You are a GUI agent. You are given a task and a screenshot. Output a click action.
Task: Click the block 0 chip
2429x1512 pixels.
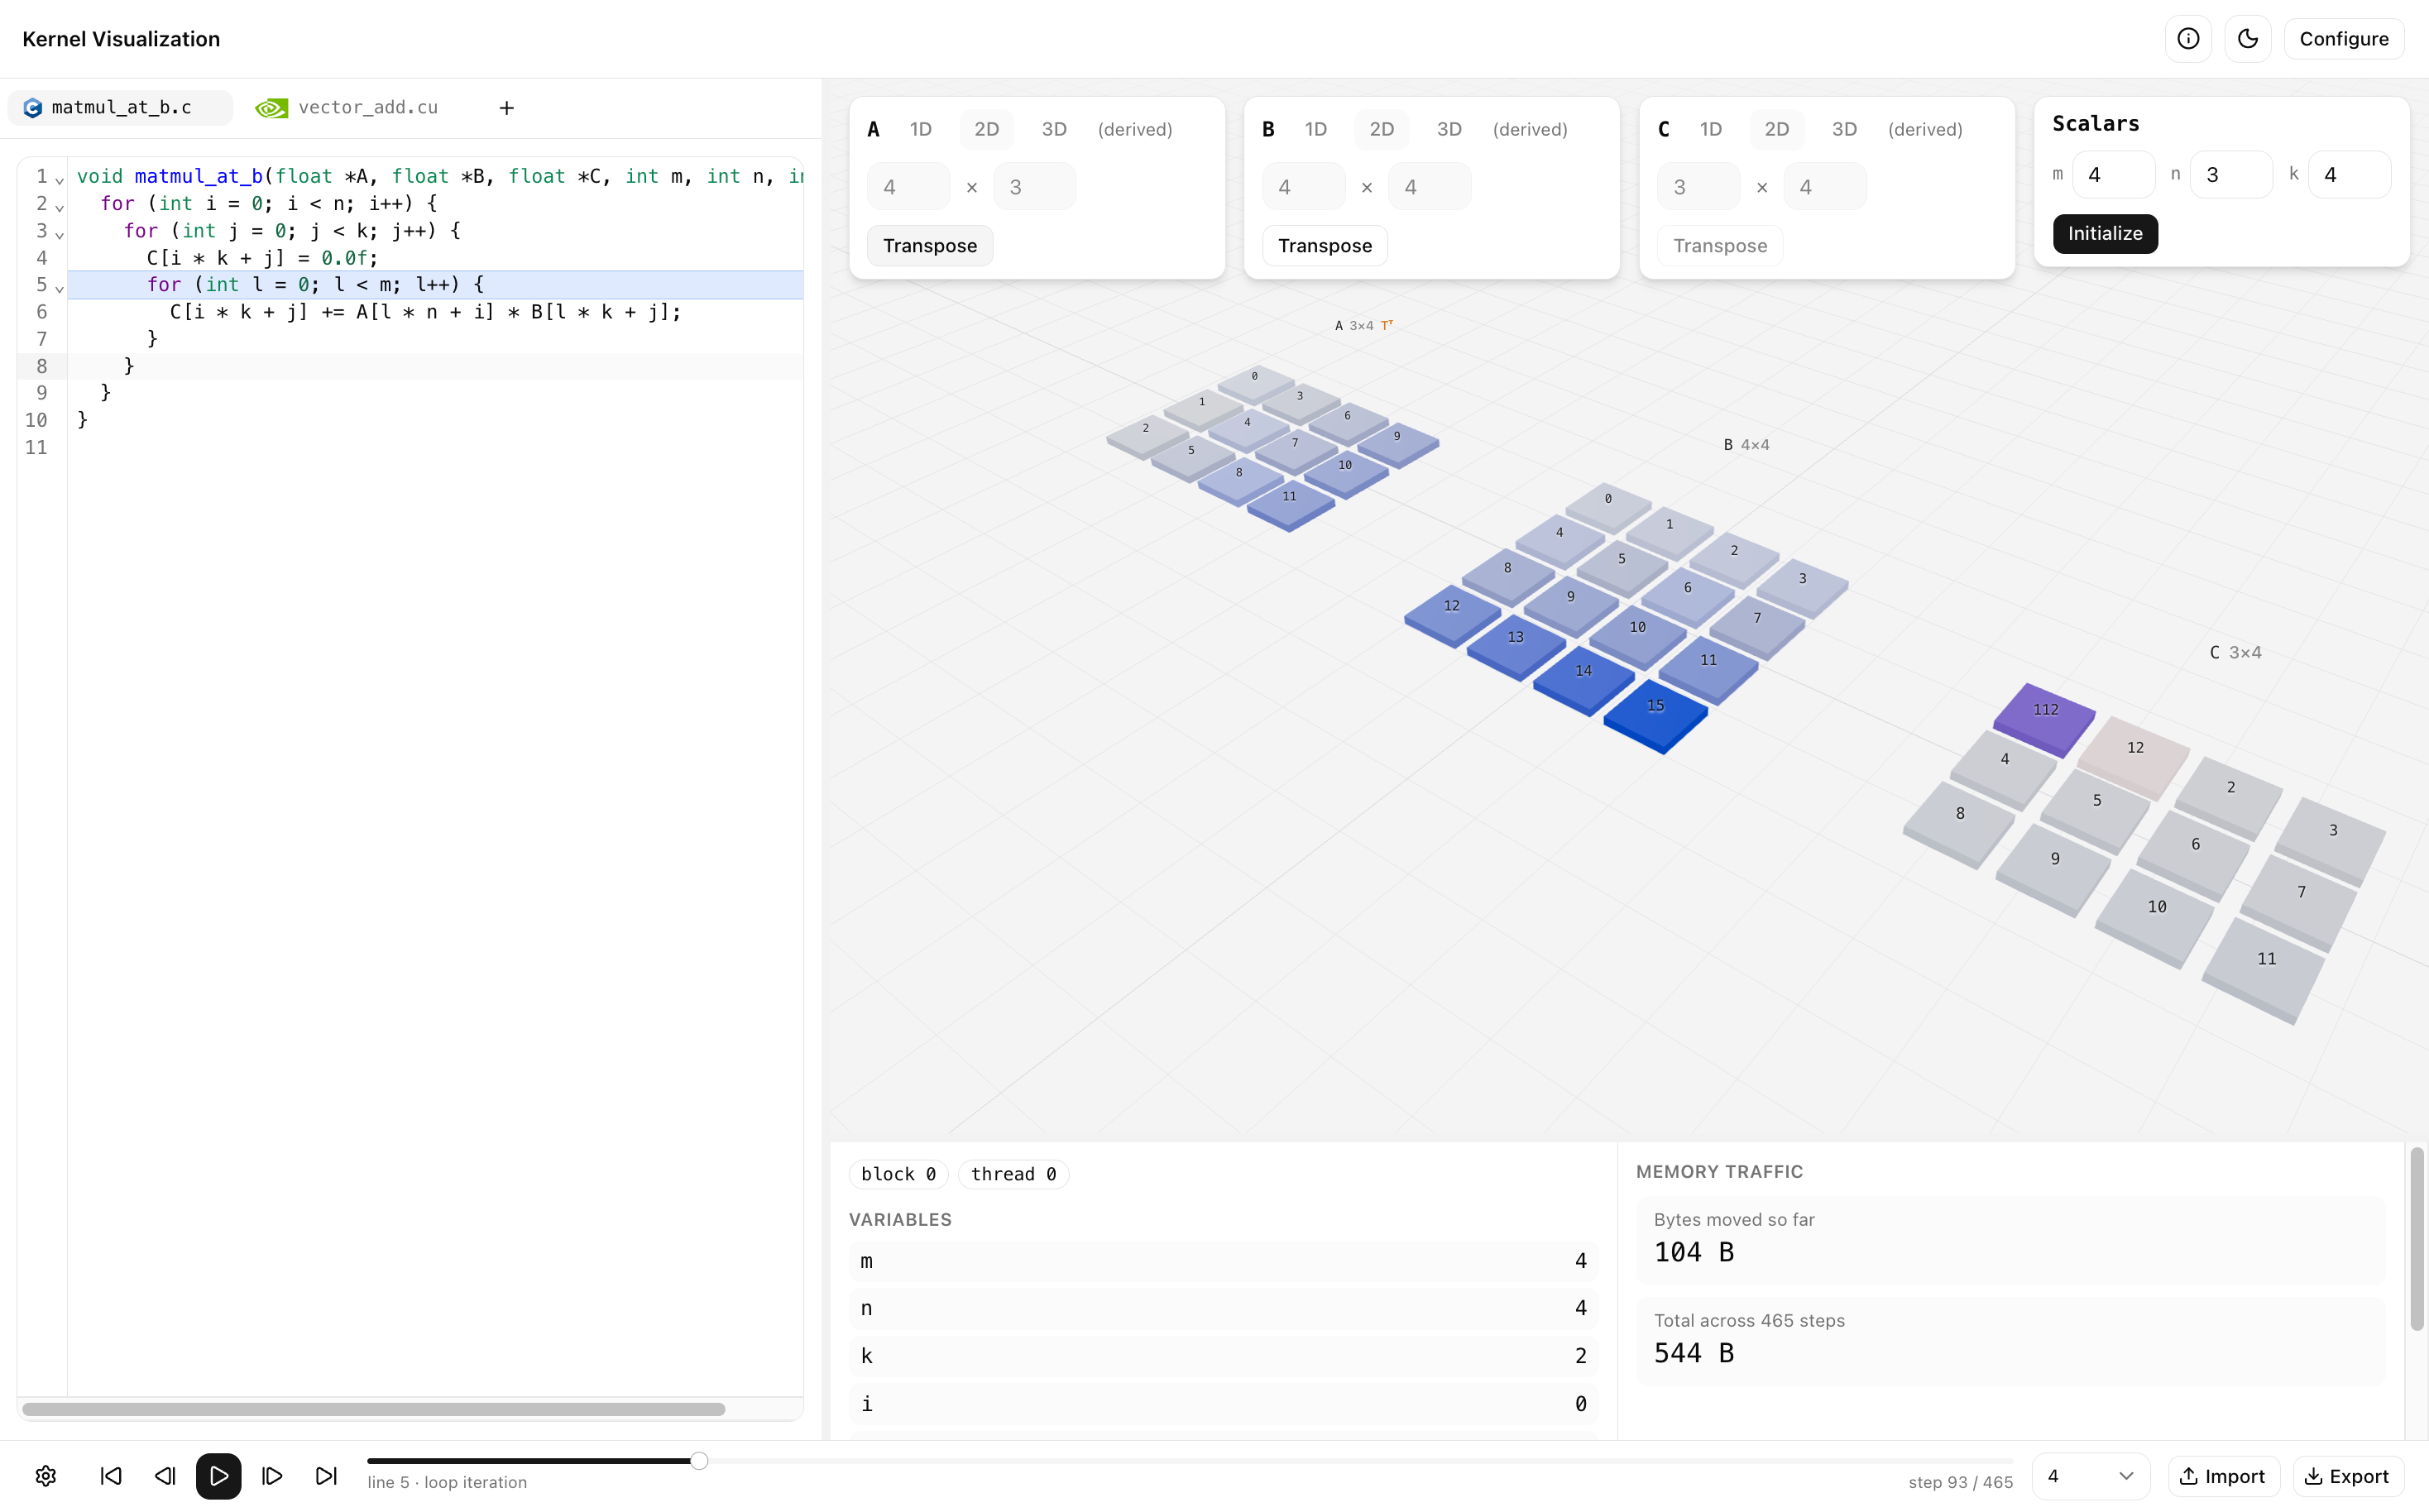898,1174
